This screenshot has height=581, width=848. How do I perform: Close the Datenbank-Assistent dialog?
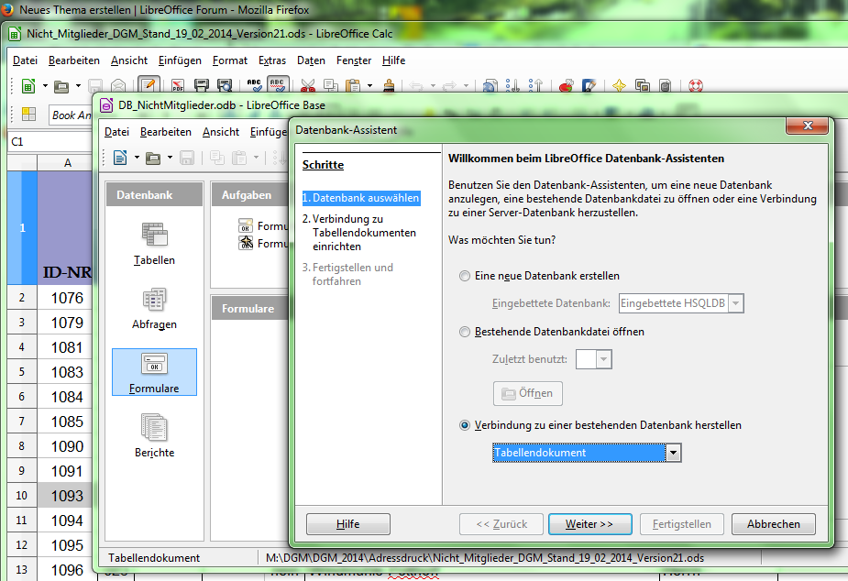808,126
